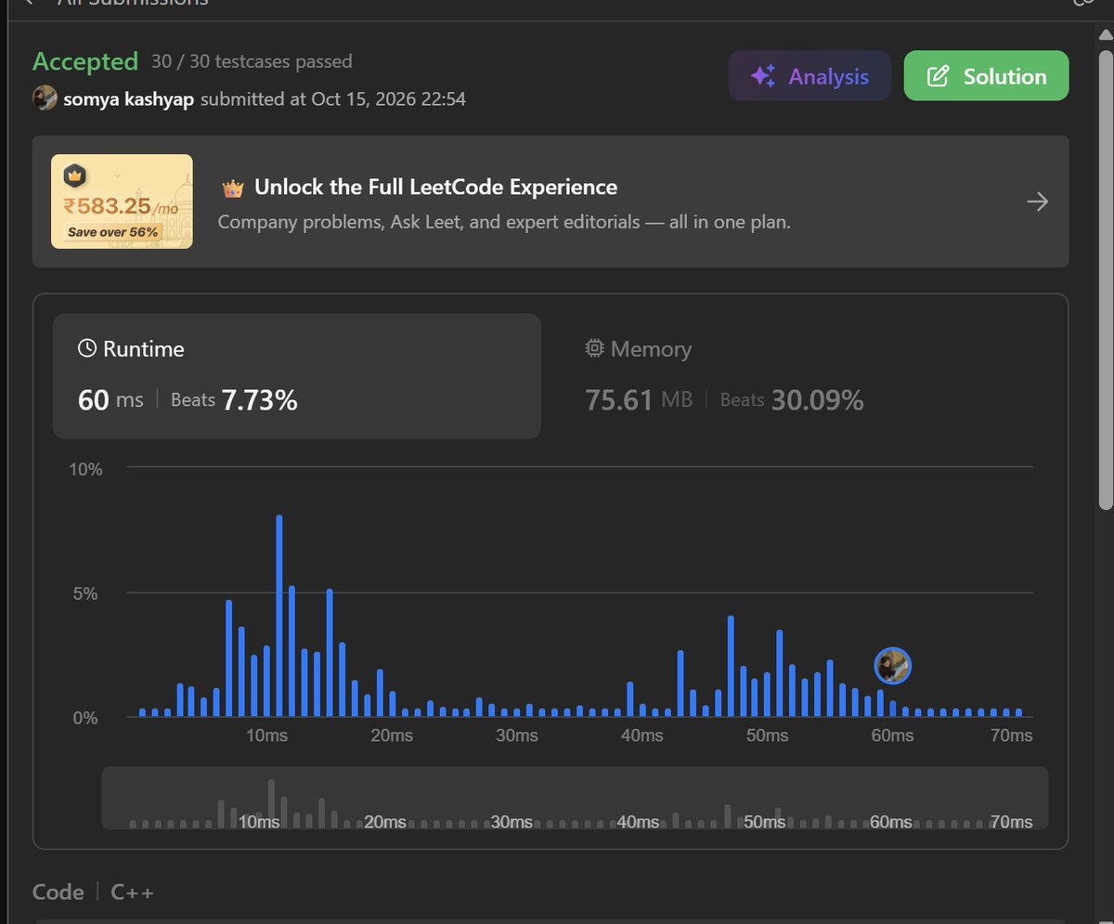This screenshot has width=1114, height=924.
Task: Click the Save over 56% label
Action: click(x=113, y=232)
